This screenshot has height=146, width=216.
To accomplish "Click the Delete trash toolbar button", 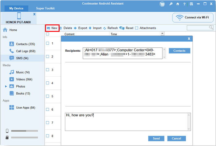I will tap(66, 28).
